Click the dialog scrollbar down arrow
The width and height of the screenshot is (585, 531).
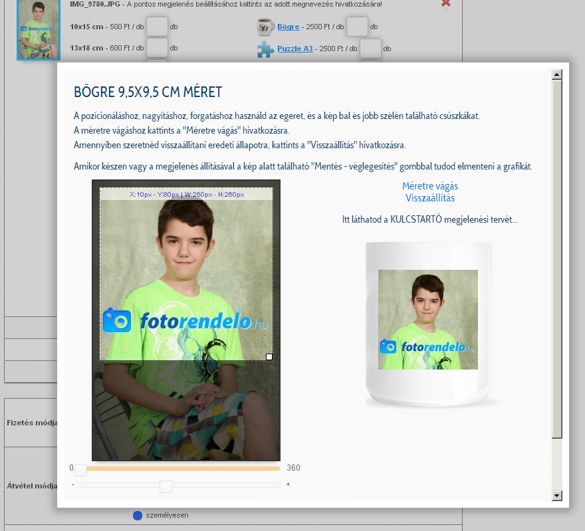point(556,496)
